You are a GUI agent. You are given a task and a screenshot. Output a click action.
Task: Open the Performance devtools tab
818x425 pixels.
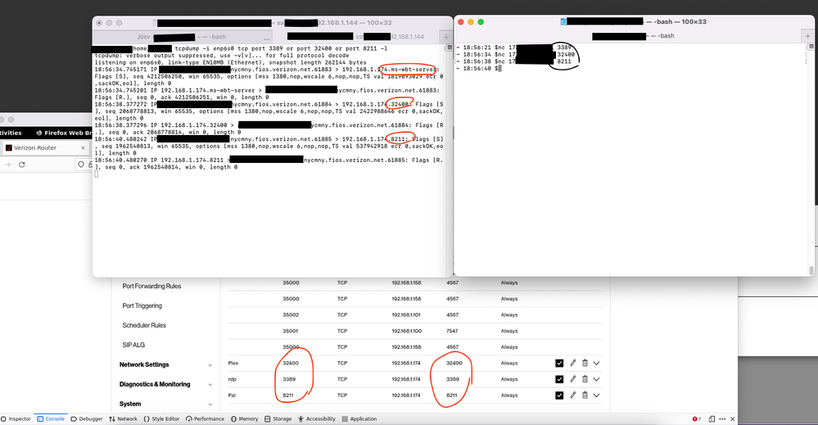(205, 418)
